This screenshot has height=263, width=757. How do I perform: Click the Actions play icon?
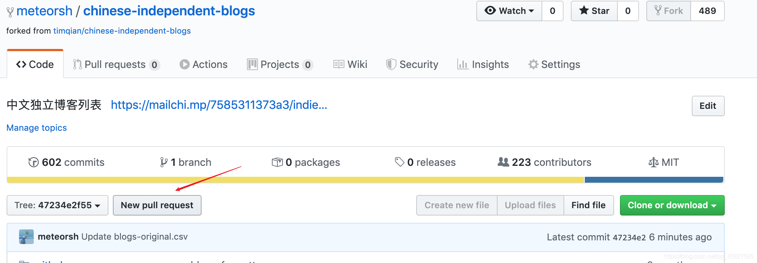[185, 64]
